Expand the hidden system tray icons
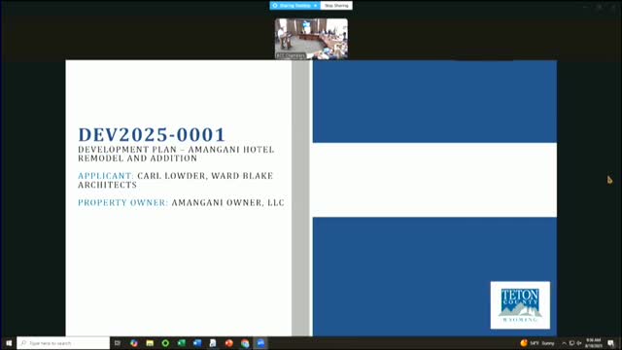This screenshot has width=622, height=350. click(x=564, y=343)
